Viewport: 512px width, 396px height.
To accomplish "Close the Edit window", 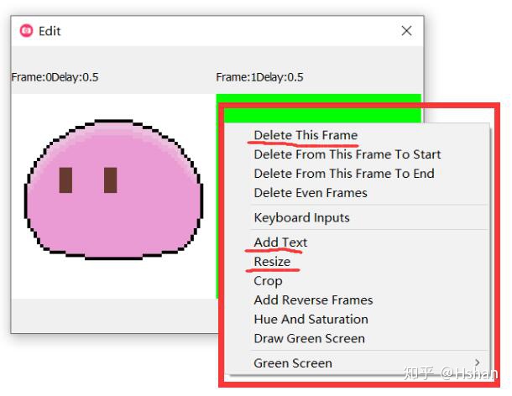I will [x=406, y=31].
